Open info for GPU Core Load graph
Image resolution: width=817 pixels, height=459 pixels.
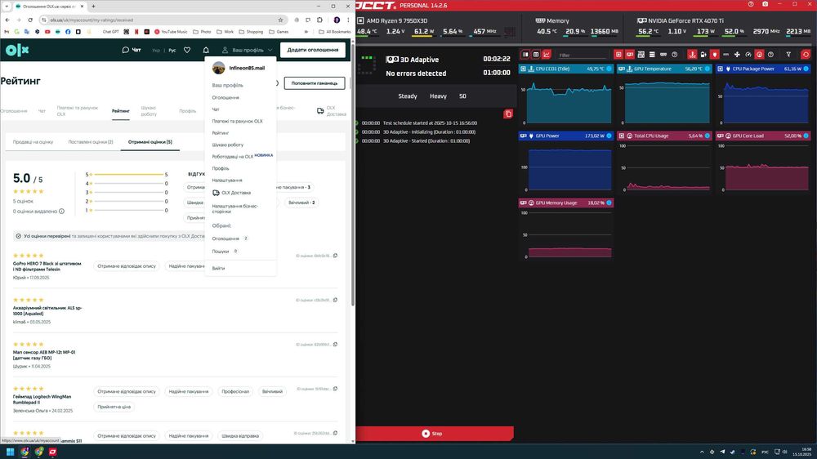806,136
